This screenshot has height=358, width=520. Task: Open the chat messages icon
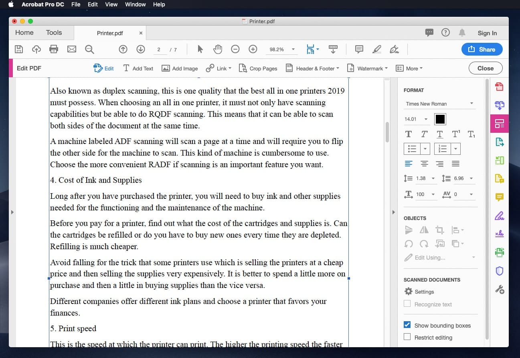[429, 33]
